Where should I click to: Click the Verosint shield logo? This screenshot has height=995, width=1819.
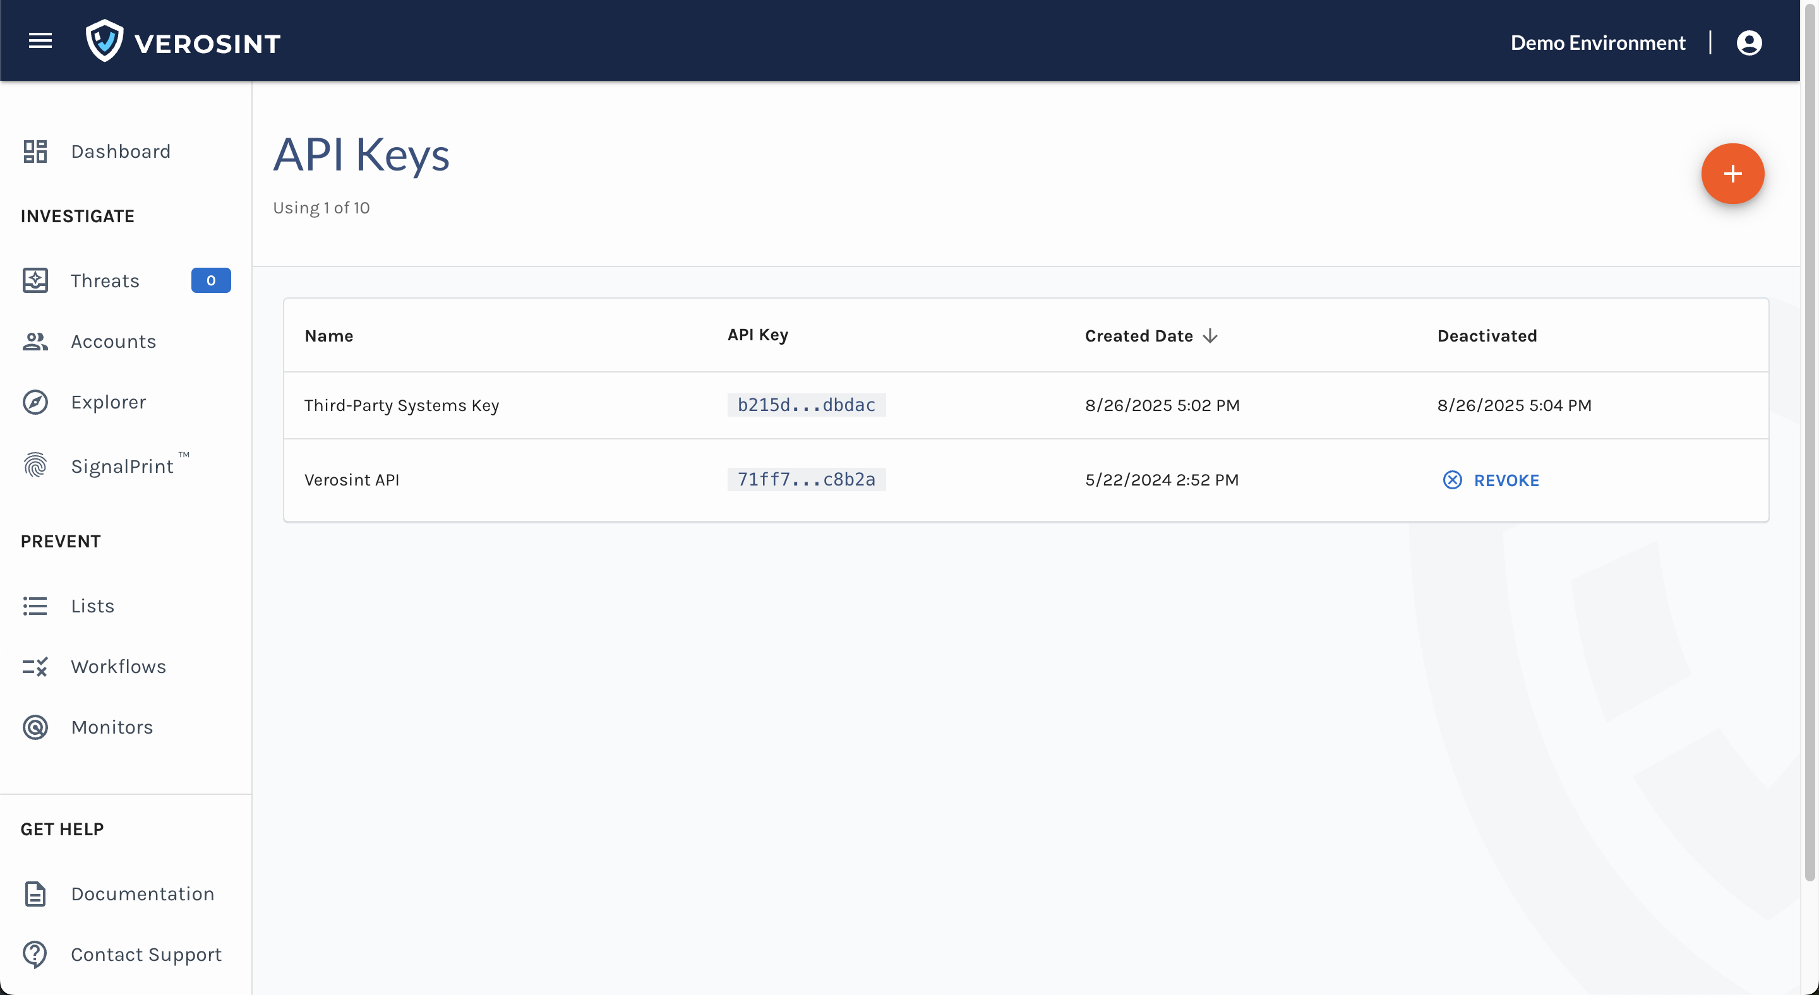(x=104, y=41)
